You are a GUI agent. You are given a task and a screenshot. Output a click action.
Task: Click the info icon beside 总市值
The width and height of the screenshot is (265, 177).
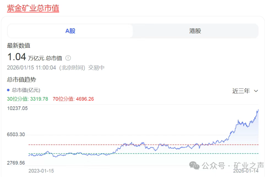point(68,58)
